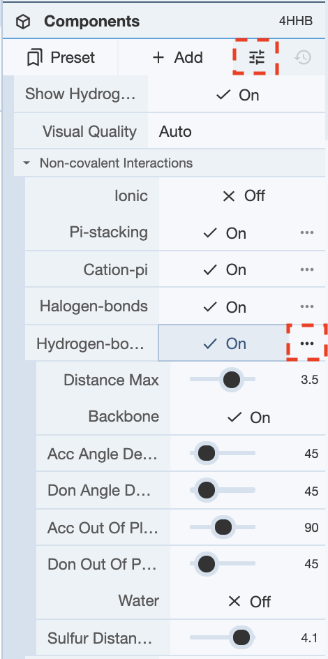Viewport: 328px width, 659px height.
Task: Open Pi-stacking more options dots
Action: point(307,233)
